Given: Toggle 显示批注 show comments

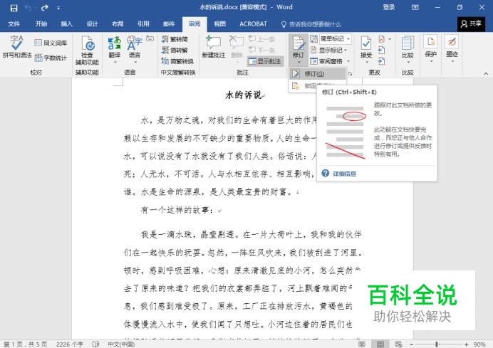Looking at the screenshot, I should [265, 61].
